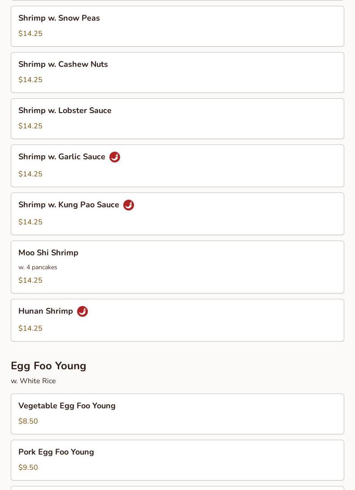Select the Pork Egg Foo Young title
Screen dimensions: 355x490
point(56,452)
